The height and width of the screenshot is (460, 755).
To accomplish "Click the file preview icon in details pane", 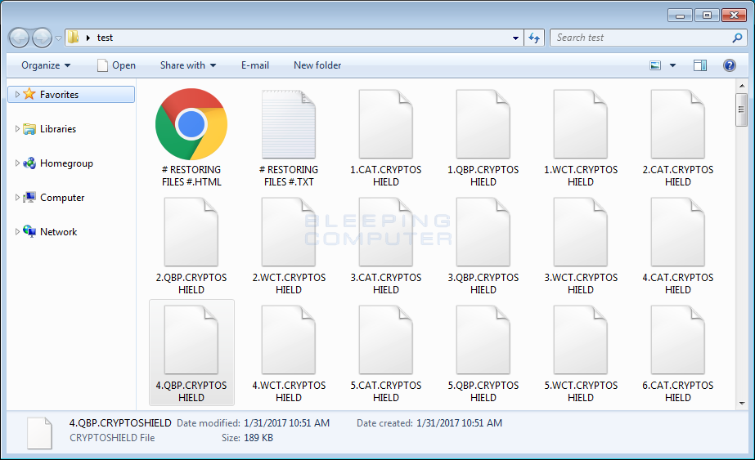I will coord(39,433).
